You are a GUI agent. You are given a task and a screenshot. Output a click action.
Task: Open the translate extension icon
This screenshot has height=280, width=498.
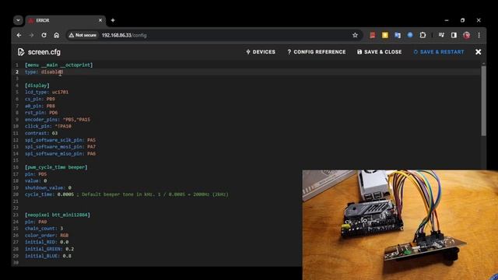point(398,35)
